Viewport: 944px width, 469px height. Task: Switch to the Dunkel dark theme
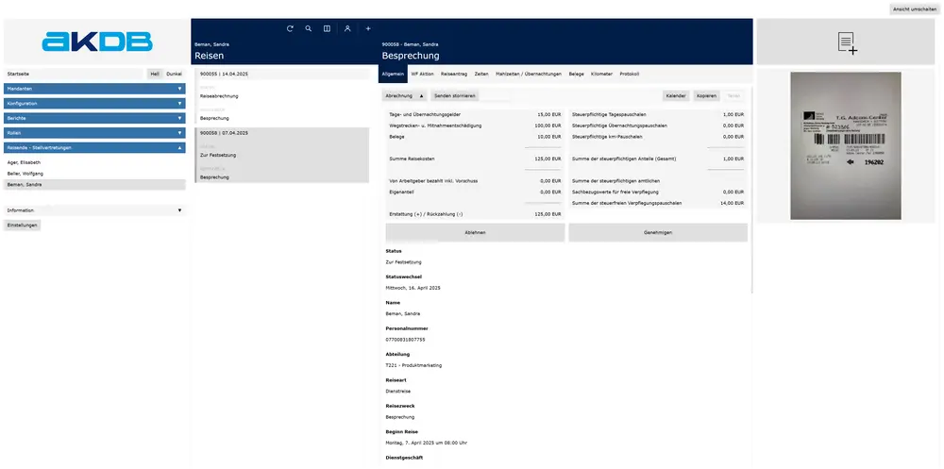pyautogui.click(x=175, y=74)
